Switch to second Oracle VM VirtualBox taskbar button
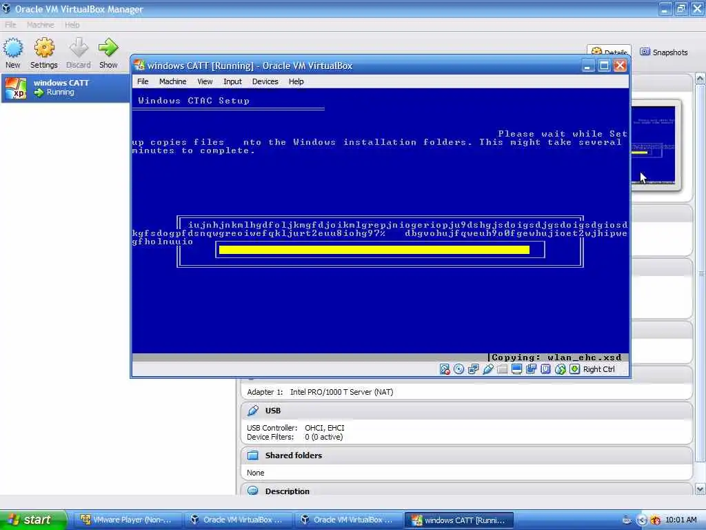This screenshot has width=706, height=530. coord(348,520)
